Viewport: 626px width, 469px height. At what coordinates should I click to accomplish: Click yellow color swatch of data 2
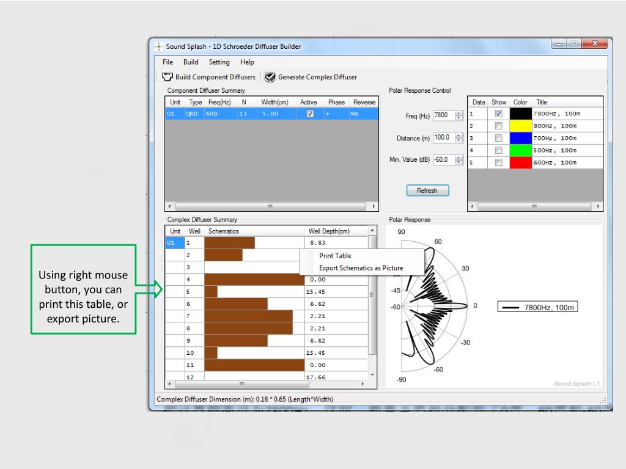coord(521,126)
